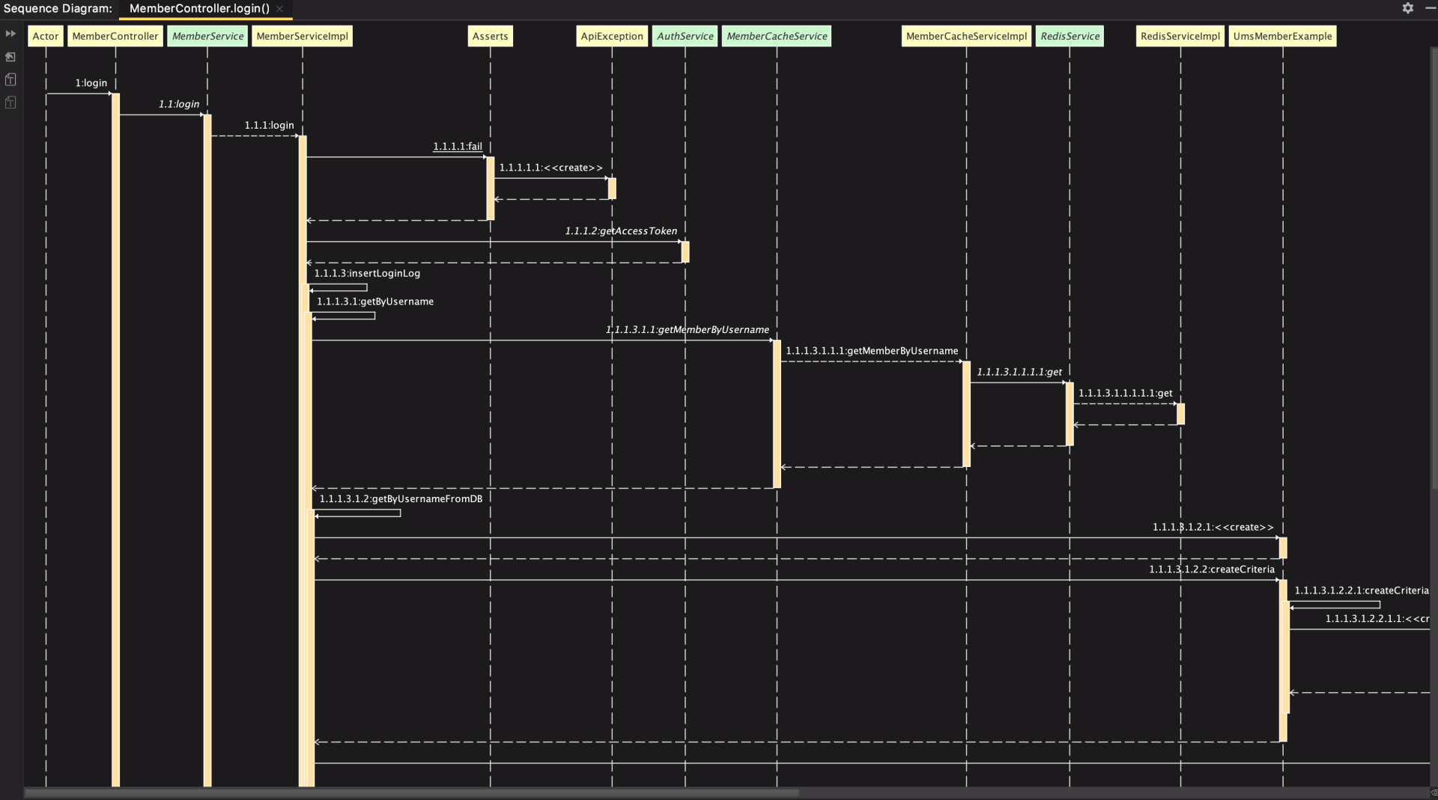Click the 1.1.1.3.1.2.1:<<create>> label

(1213, 527)
